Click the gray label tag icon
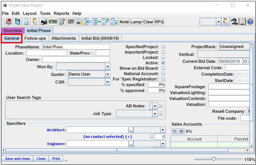Image resolution: width=256 pixels, height=165 pixels. tap(71, 21)
